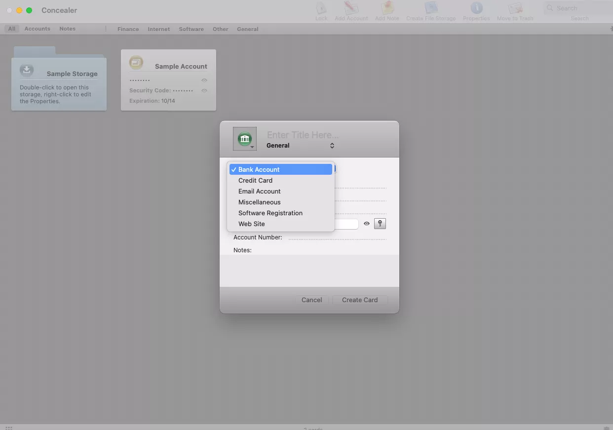Click the Move to Trash toolbar icon
This screenshot has height=430, width=613.
click(x=515, y=9)
